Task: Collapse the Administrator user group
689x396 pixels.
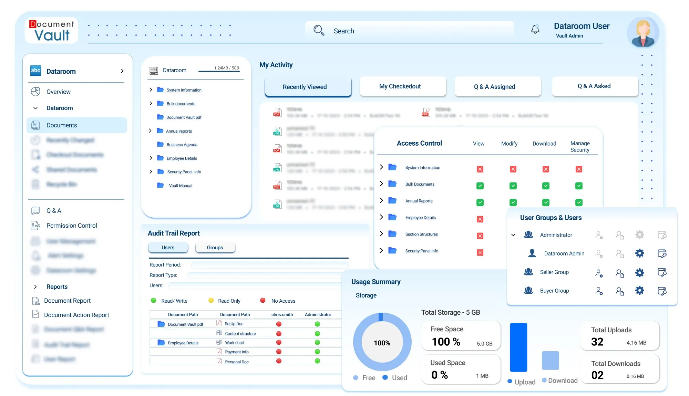Action: (x=513, y=235)
